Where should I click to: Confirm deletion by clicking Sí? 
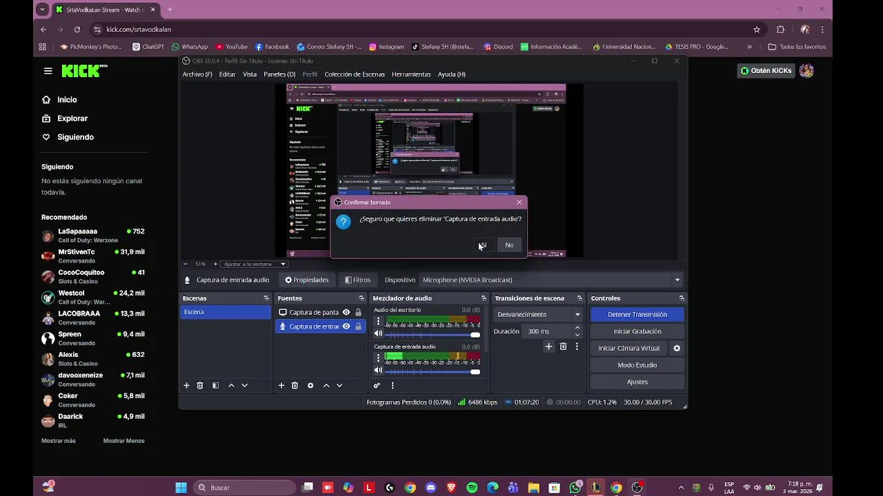click(483, 245)
